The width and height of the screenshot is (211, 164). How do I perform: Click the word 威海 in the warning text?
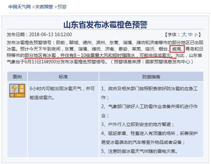coord(176,49)
